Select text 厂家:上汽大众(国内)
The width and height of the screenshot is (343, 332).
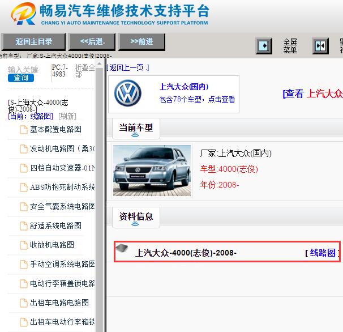tap(236, 153)
